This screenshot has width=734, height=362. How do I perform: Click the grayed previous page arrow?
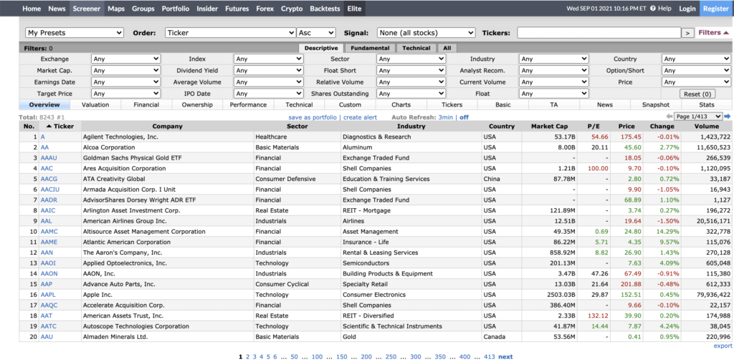tap(669, 117)
